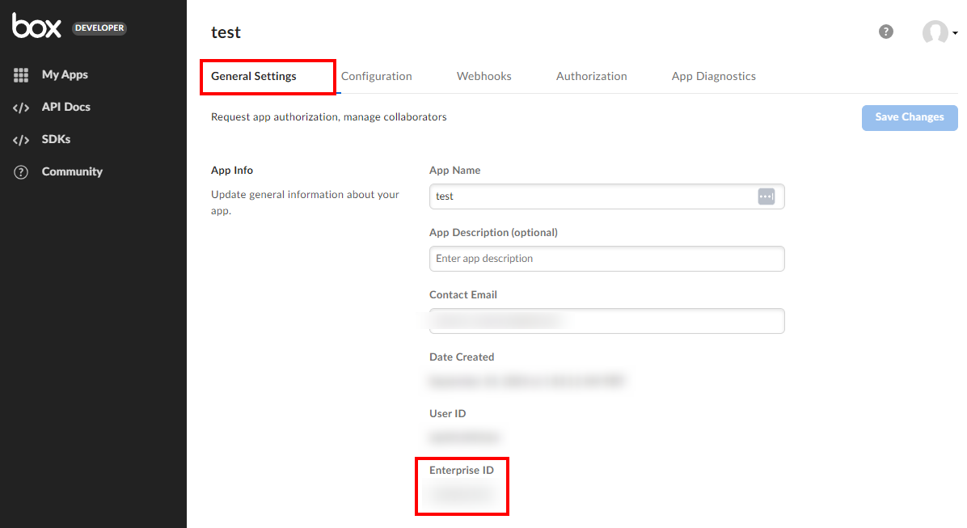Click the Contact Email input field
The image size is (967, 528).
(x=606, y=321)
